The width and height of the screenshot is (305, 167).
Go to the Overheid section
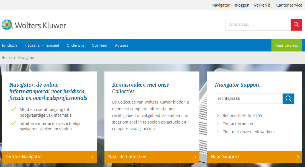(100, 45)
